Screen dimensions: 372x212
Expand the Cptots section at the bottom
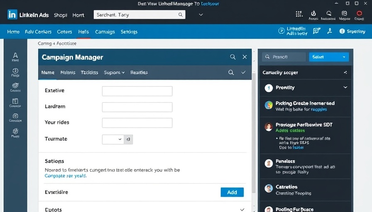pyautogui.click(x=242, y=210)
